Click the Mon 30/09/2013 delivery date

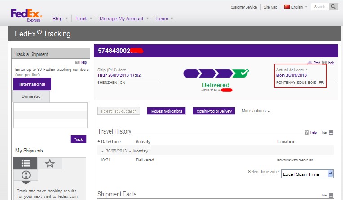[291, 75]
